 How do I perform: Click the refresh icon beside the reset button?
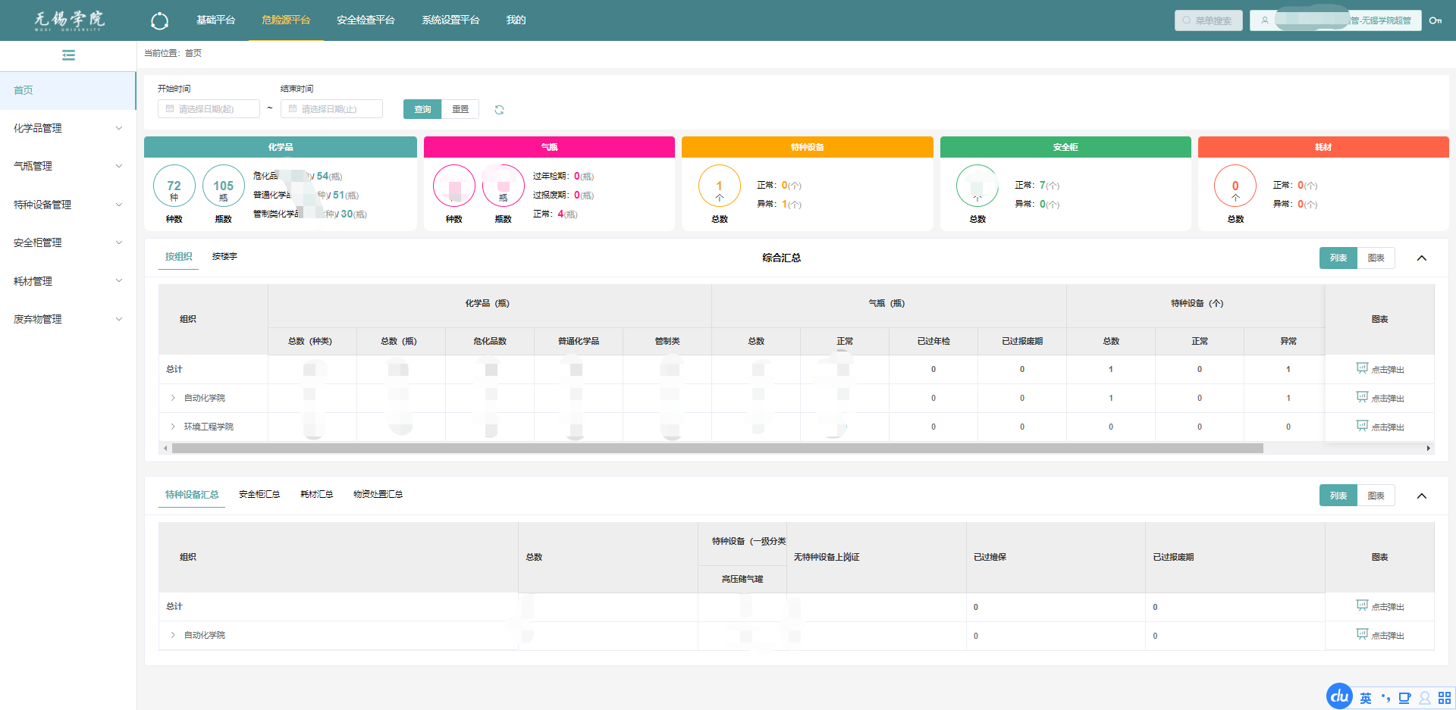pyautogui.click(x=499, y=110)
